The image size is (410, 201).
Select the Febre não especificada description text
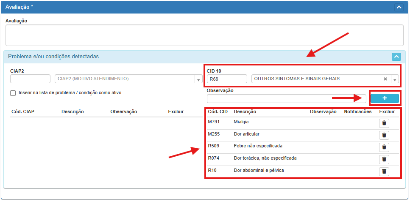pyautogui.click(x=258, y=146)
